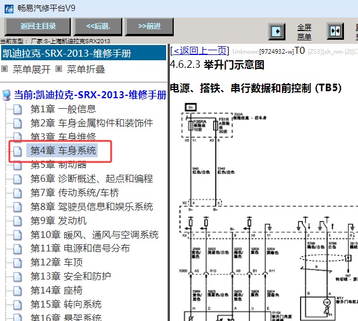Click the 菜单折叠 square icon
Viewport: 358px width, 321px height.
(58, 68)
